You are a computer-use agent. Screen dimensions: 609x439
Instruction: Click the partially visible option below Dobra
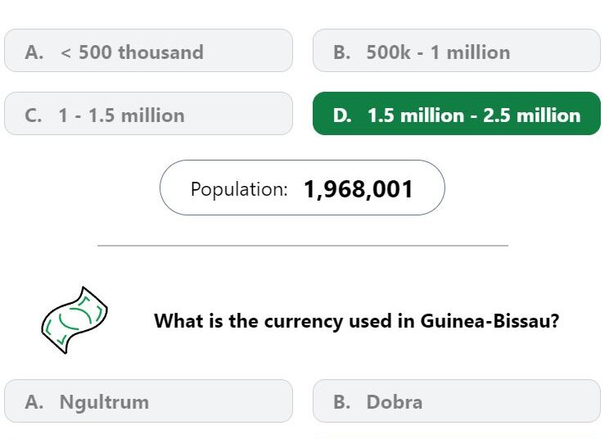click(x=457, y=435)
